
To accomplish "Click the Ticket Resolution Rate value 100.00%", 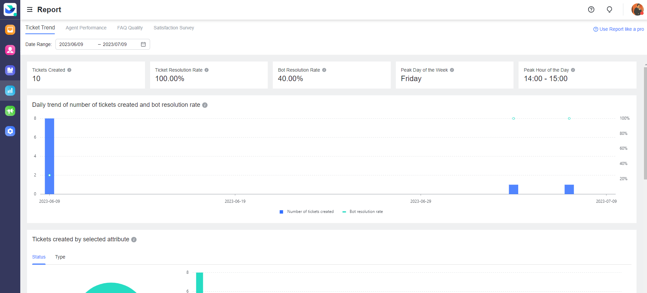I will pos(170,79).
